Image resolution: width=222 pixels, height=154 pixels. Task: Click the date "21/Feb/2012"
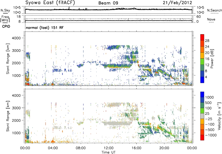pos(177,3)
